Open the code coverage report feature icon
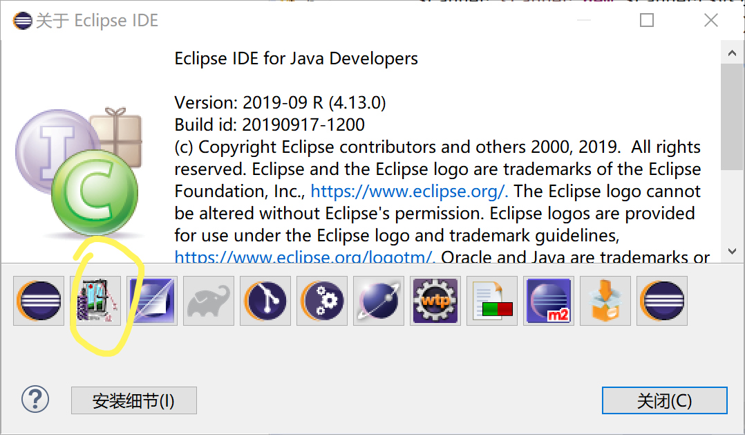Image resolution: width=745 pixels, height=435 pixels. 491,301
